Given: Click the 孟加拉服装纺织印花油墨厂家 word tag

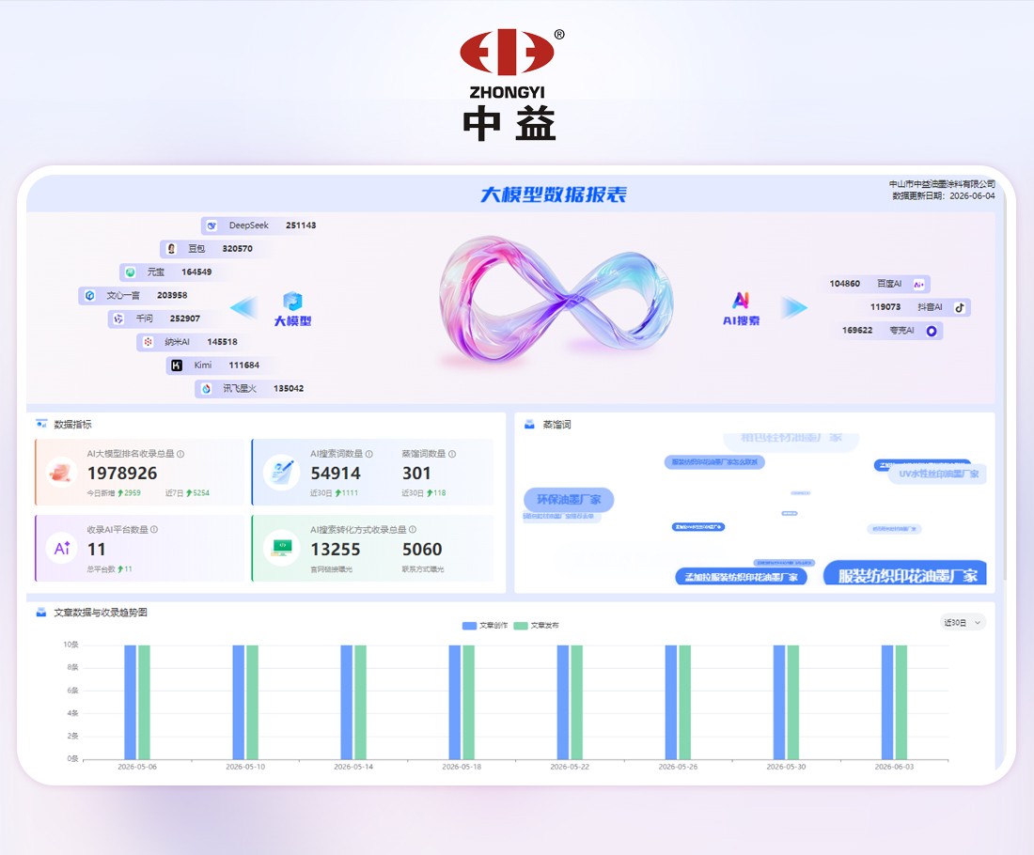Looking at the screenshot, I should tap(742, 578).
